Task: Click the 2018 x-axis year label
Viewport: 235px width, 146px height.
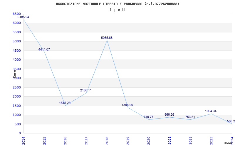Action: [107, 141]
